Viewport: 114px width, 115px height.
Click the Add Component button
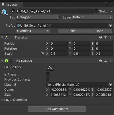point(57,109)
